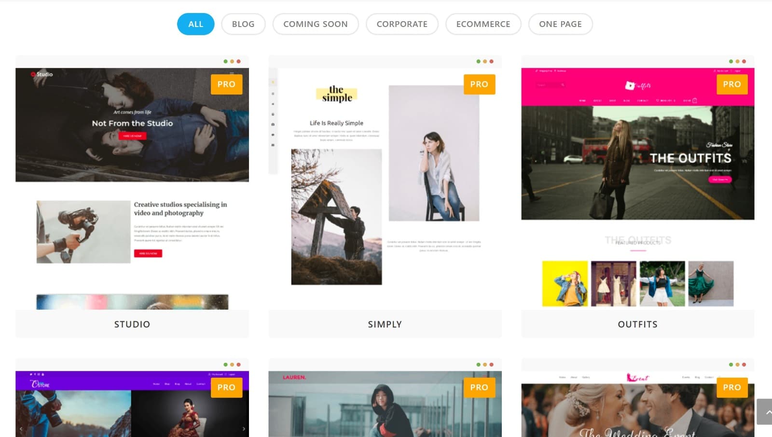Open the Simply theme preview image
Image resolution: width=772 pixels, height=437 pixels.
click(x=385, y=189)
